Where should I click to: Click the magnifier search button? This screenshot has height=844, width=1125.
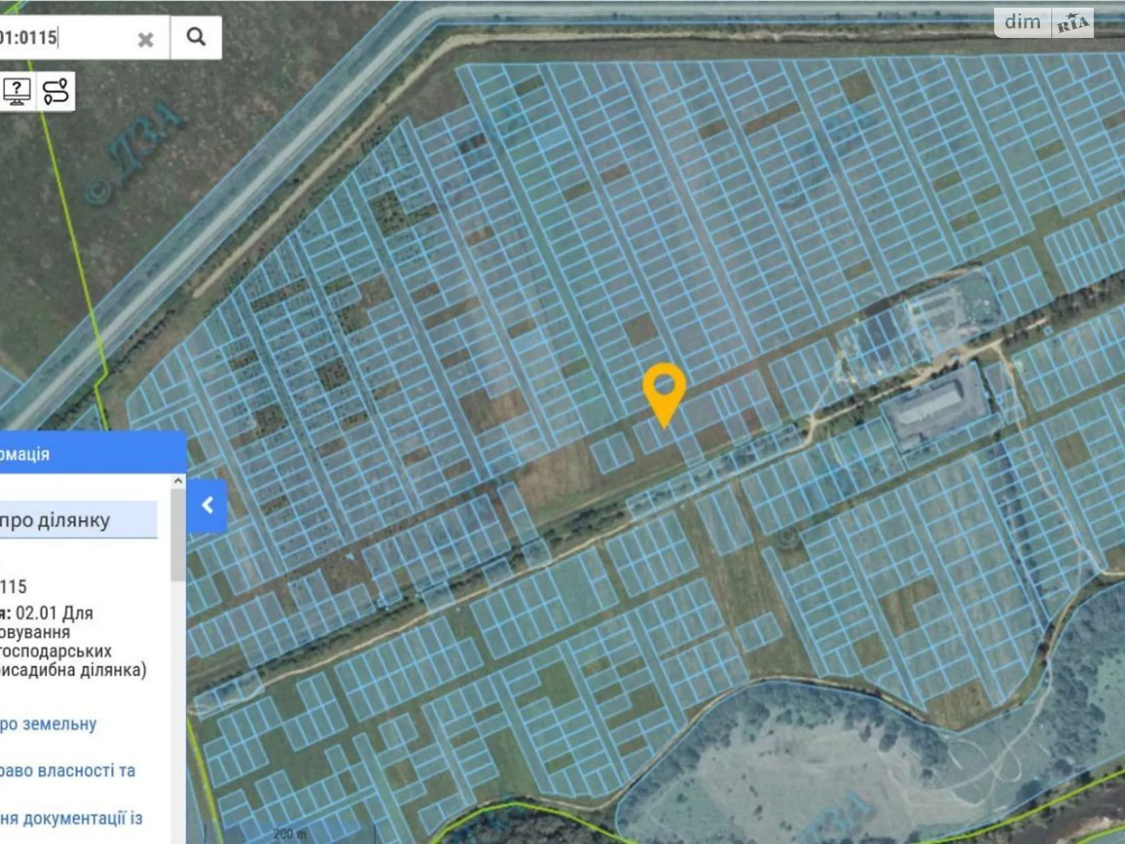point(195,37)
